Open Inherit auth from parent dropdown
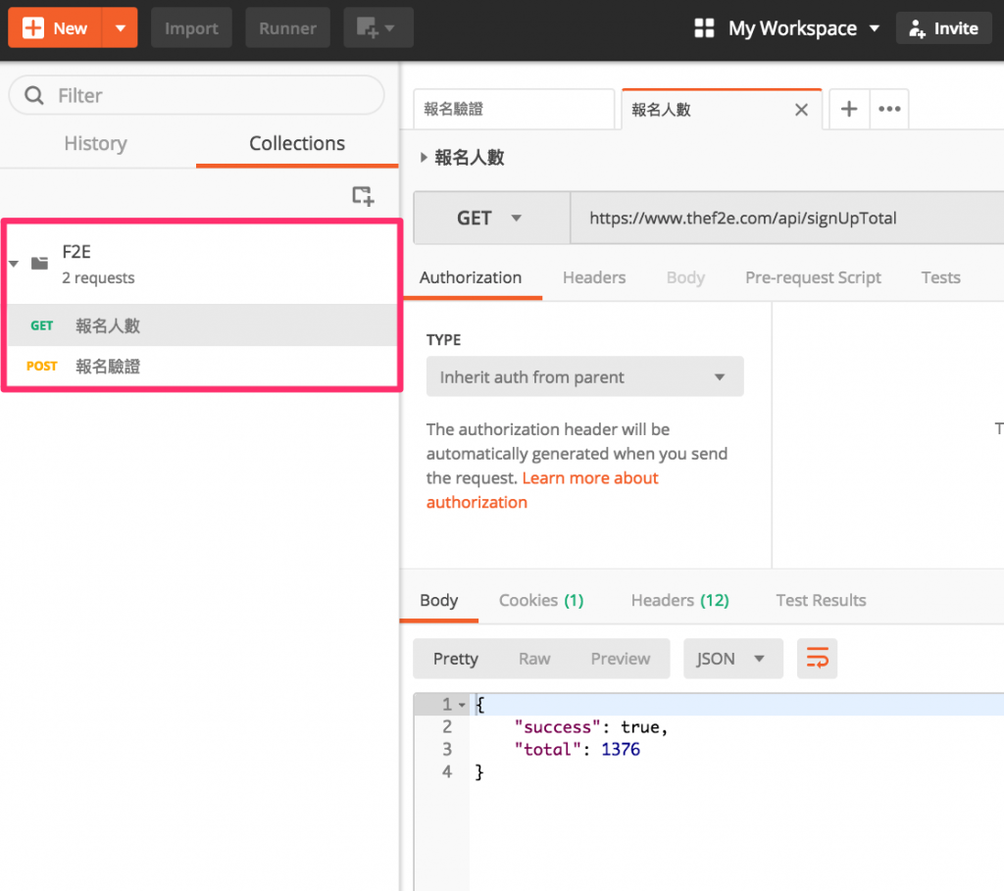1004x891 pixels. click(x=584, y=377)
